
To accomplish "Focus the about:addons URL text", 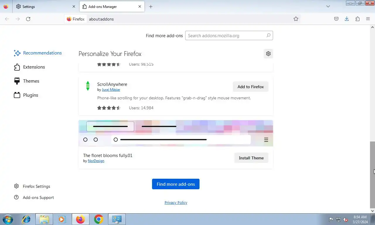I will [x=101, y=19].
